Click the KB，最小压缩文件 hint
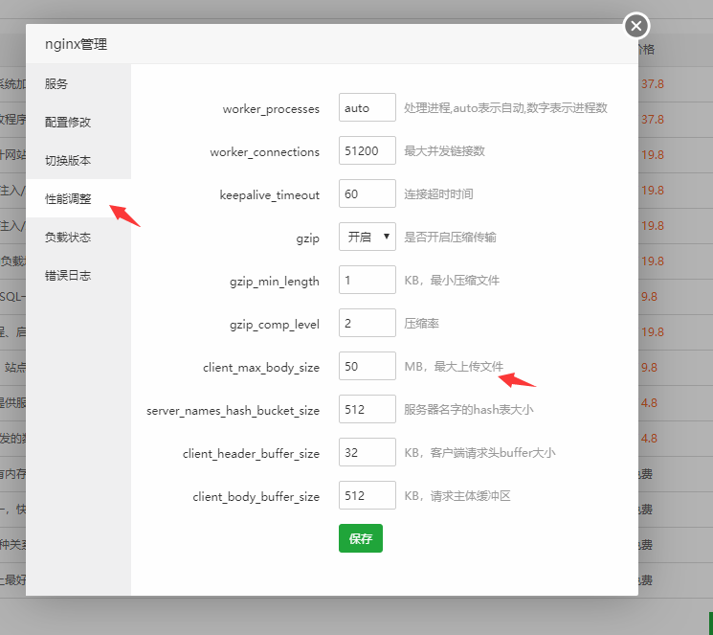This screenshot has width=713, height=635. pyautogui.click(x=452, y=281)
